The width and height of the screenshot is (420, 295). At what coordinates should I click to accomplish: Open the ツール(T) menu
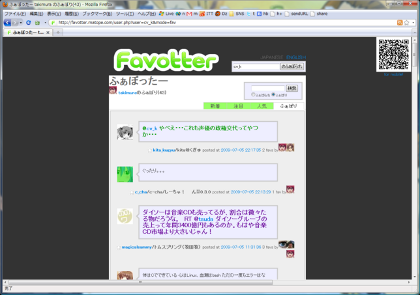(125, 14)
